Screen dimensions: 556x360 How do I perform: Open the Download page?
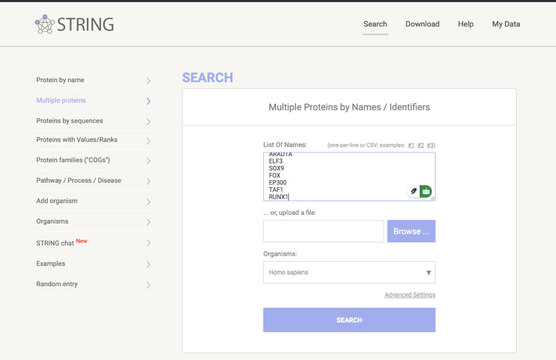(x=422, y=24)
